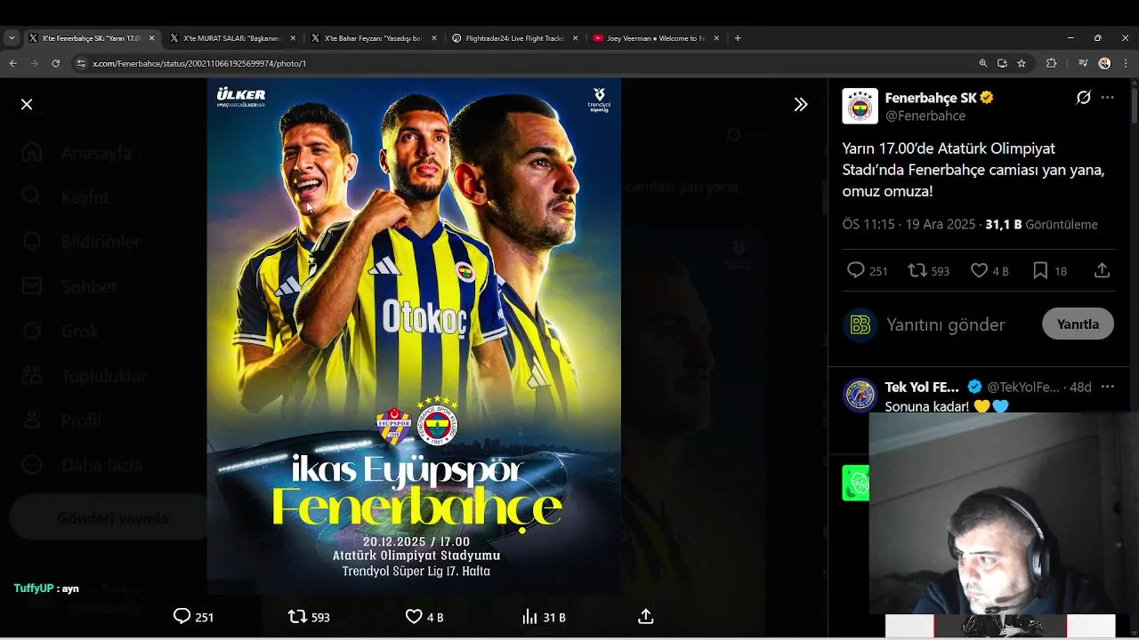Click the x.com address bar URL
Viewport: 1139px width, 640px height.
click(x=199, y=63)
